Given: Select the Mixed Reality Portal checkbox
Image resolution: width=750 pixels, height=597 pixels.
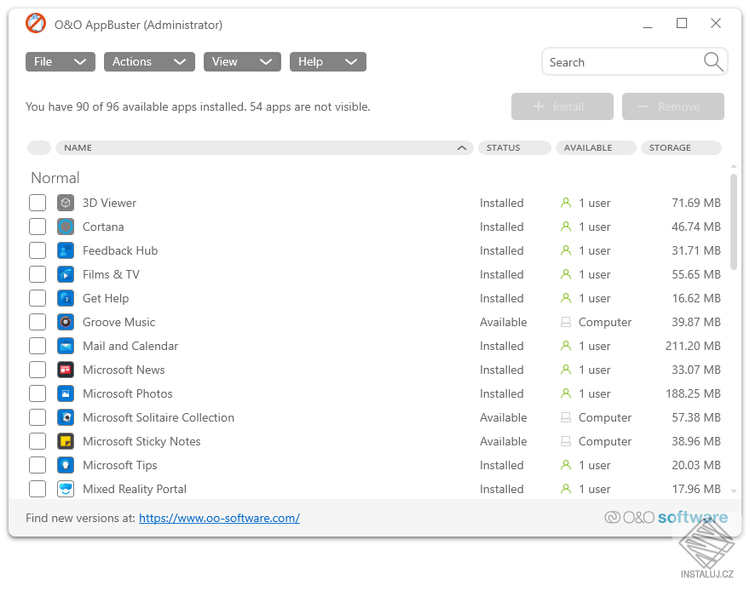Looking at the screenshot, I should (37, 489).
